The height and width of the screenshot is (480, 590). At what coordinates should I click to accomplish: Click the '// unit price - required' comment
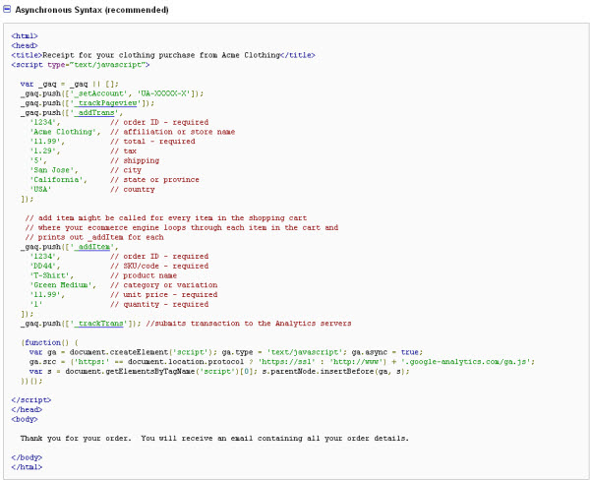(x=164, y=295)
